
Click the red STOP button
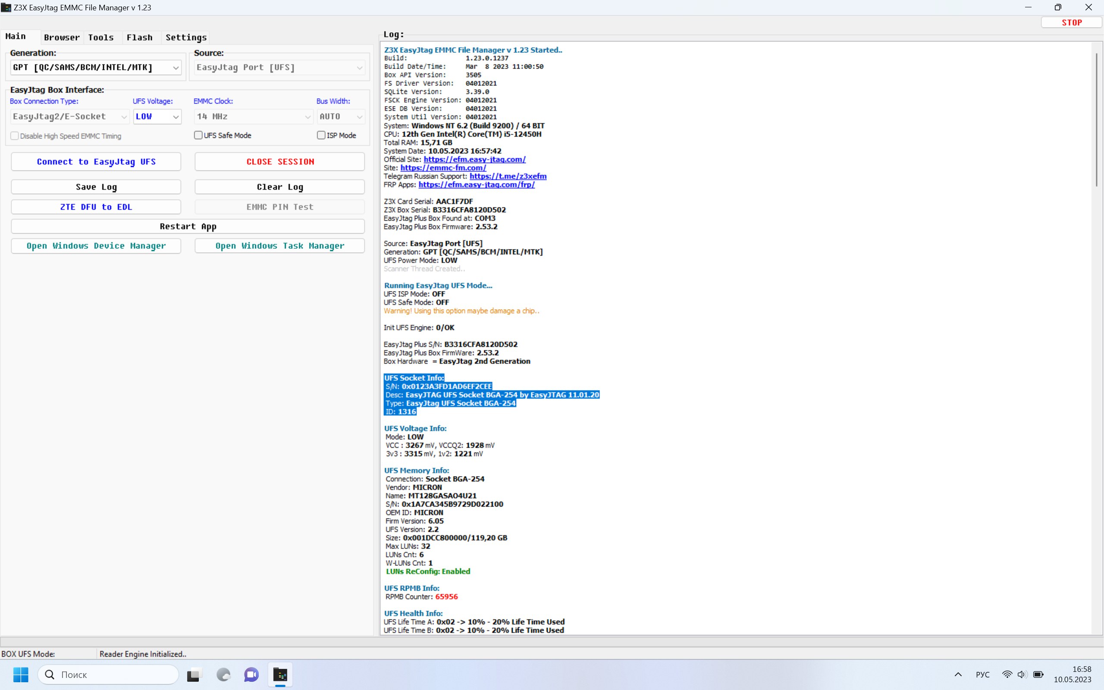1072,22
